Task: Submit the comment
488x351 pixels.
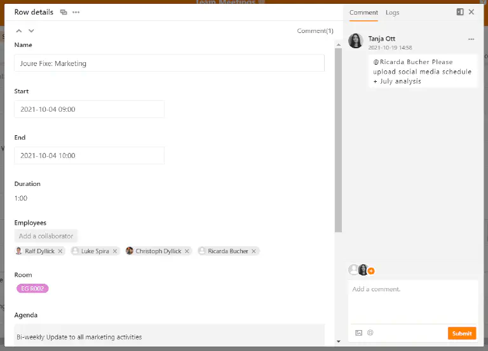Action: tap(462, 333)
